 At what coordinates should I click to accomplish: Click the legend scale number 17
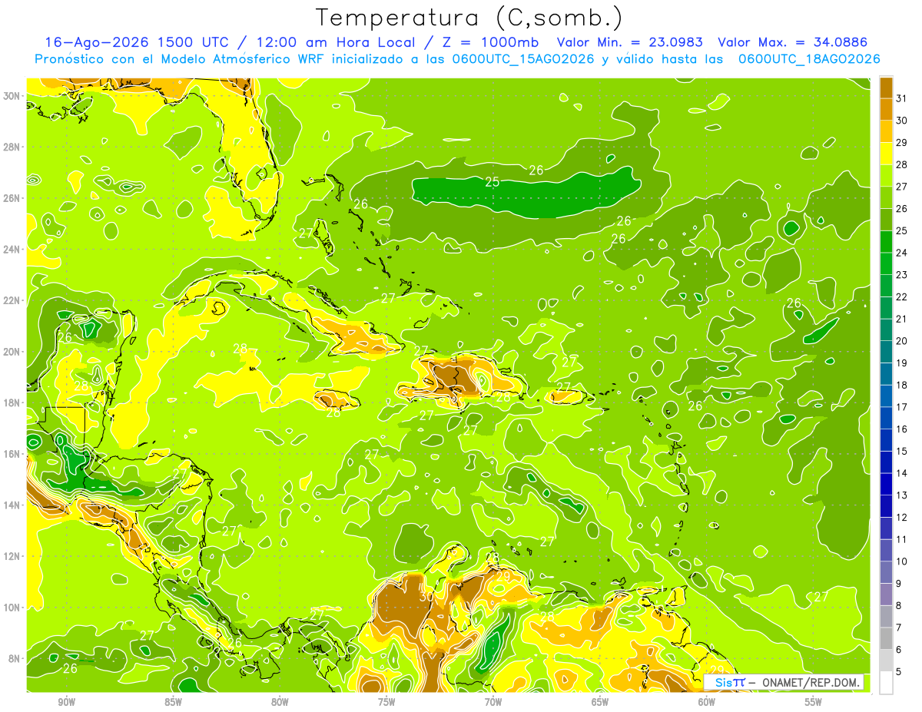pos(902,407)
